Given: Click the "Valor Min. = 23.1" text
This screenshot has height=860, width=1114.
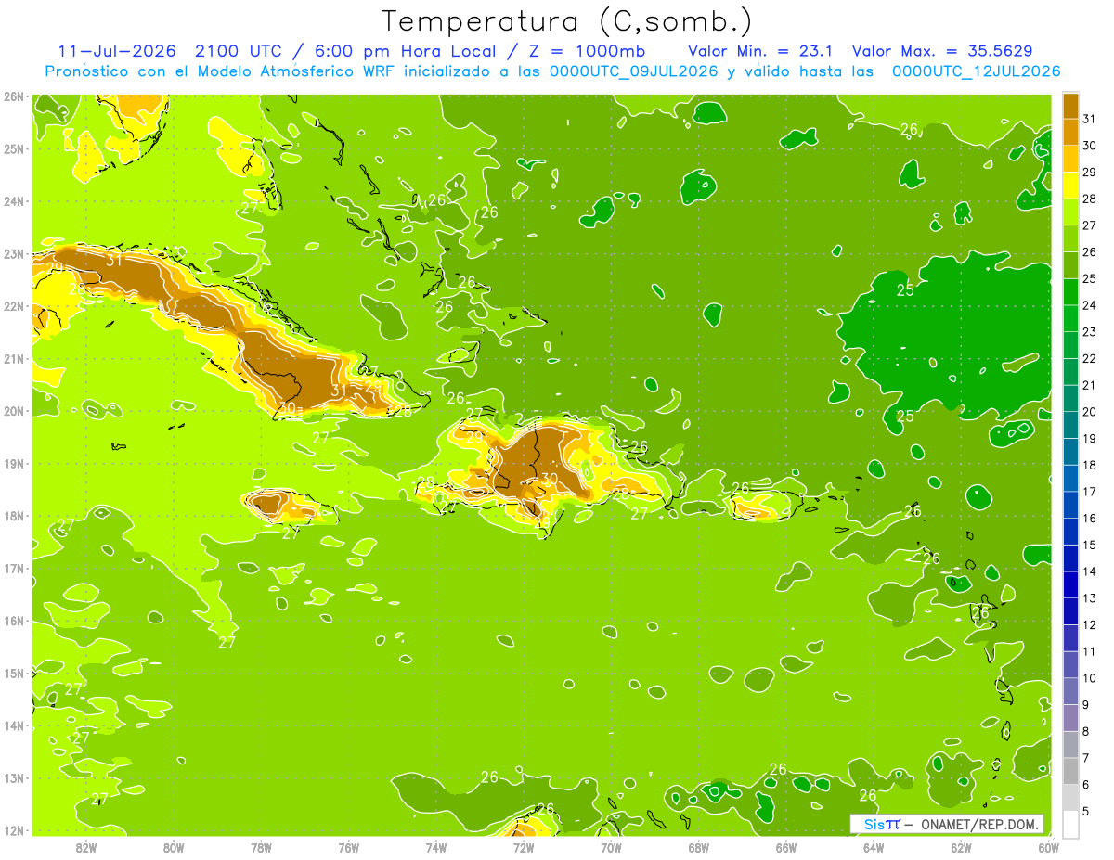Looking at the screenshot, I should [760, 51].
